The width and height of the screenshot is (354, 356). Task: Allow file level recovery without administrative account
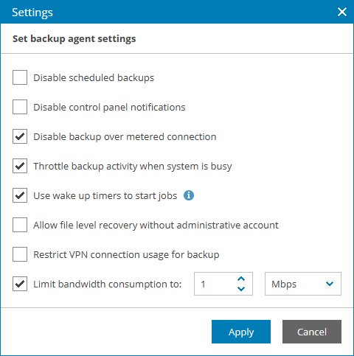click(20, 225)
